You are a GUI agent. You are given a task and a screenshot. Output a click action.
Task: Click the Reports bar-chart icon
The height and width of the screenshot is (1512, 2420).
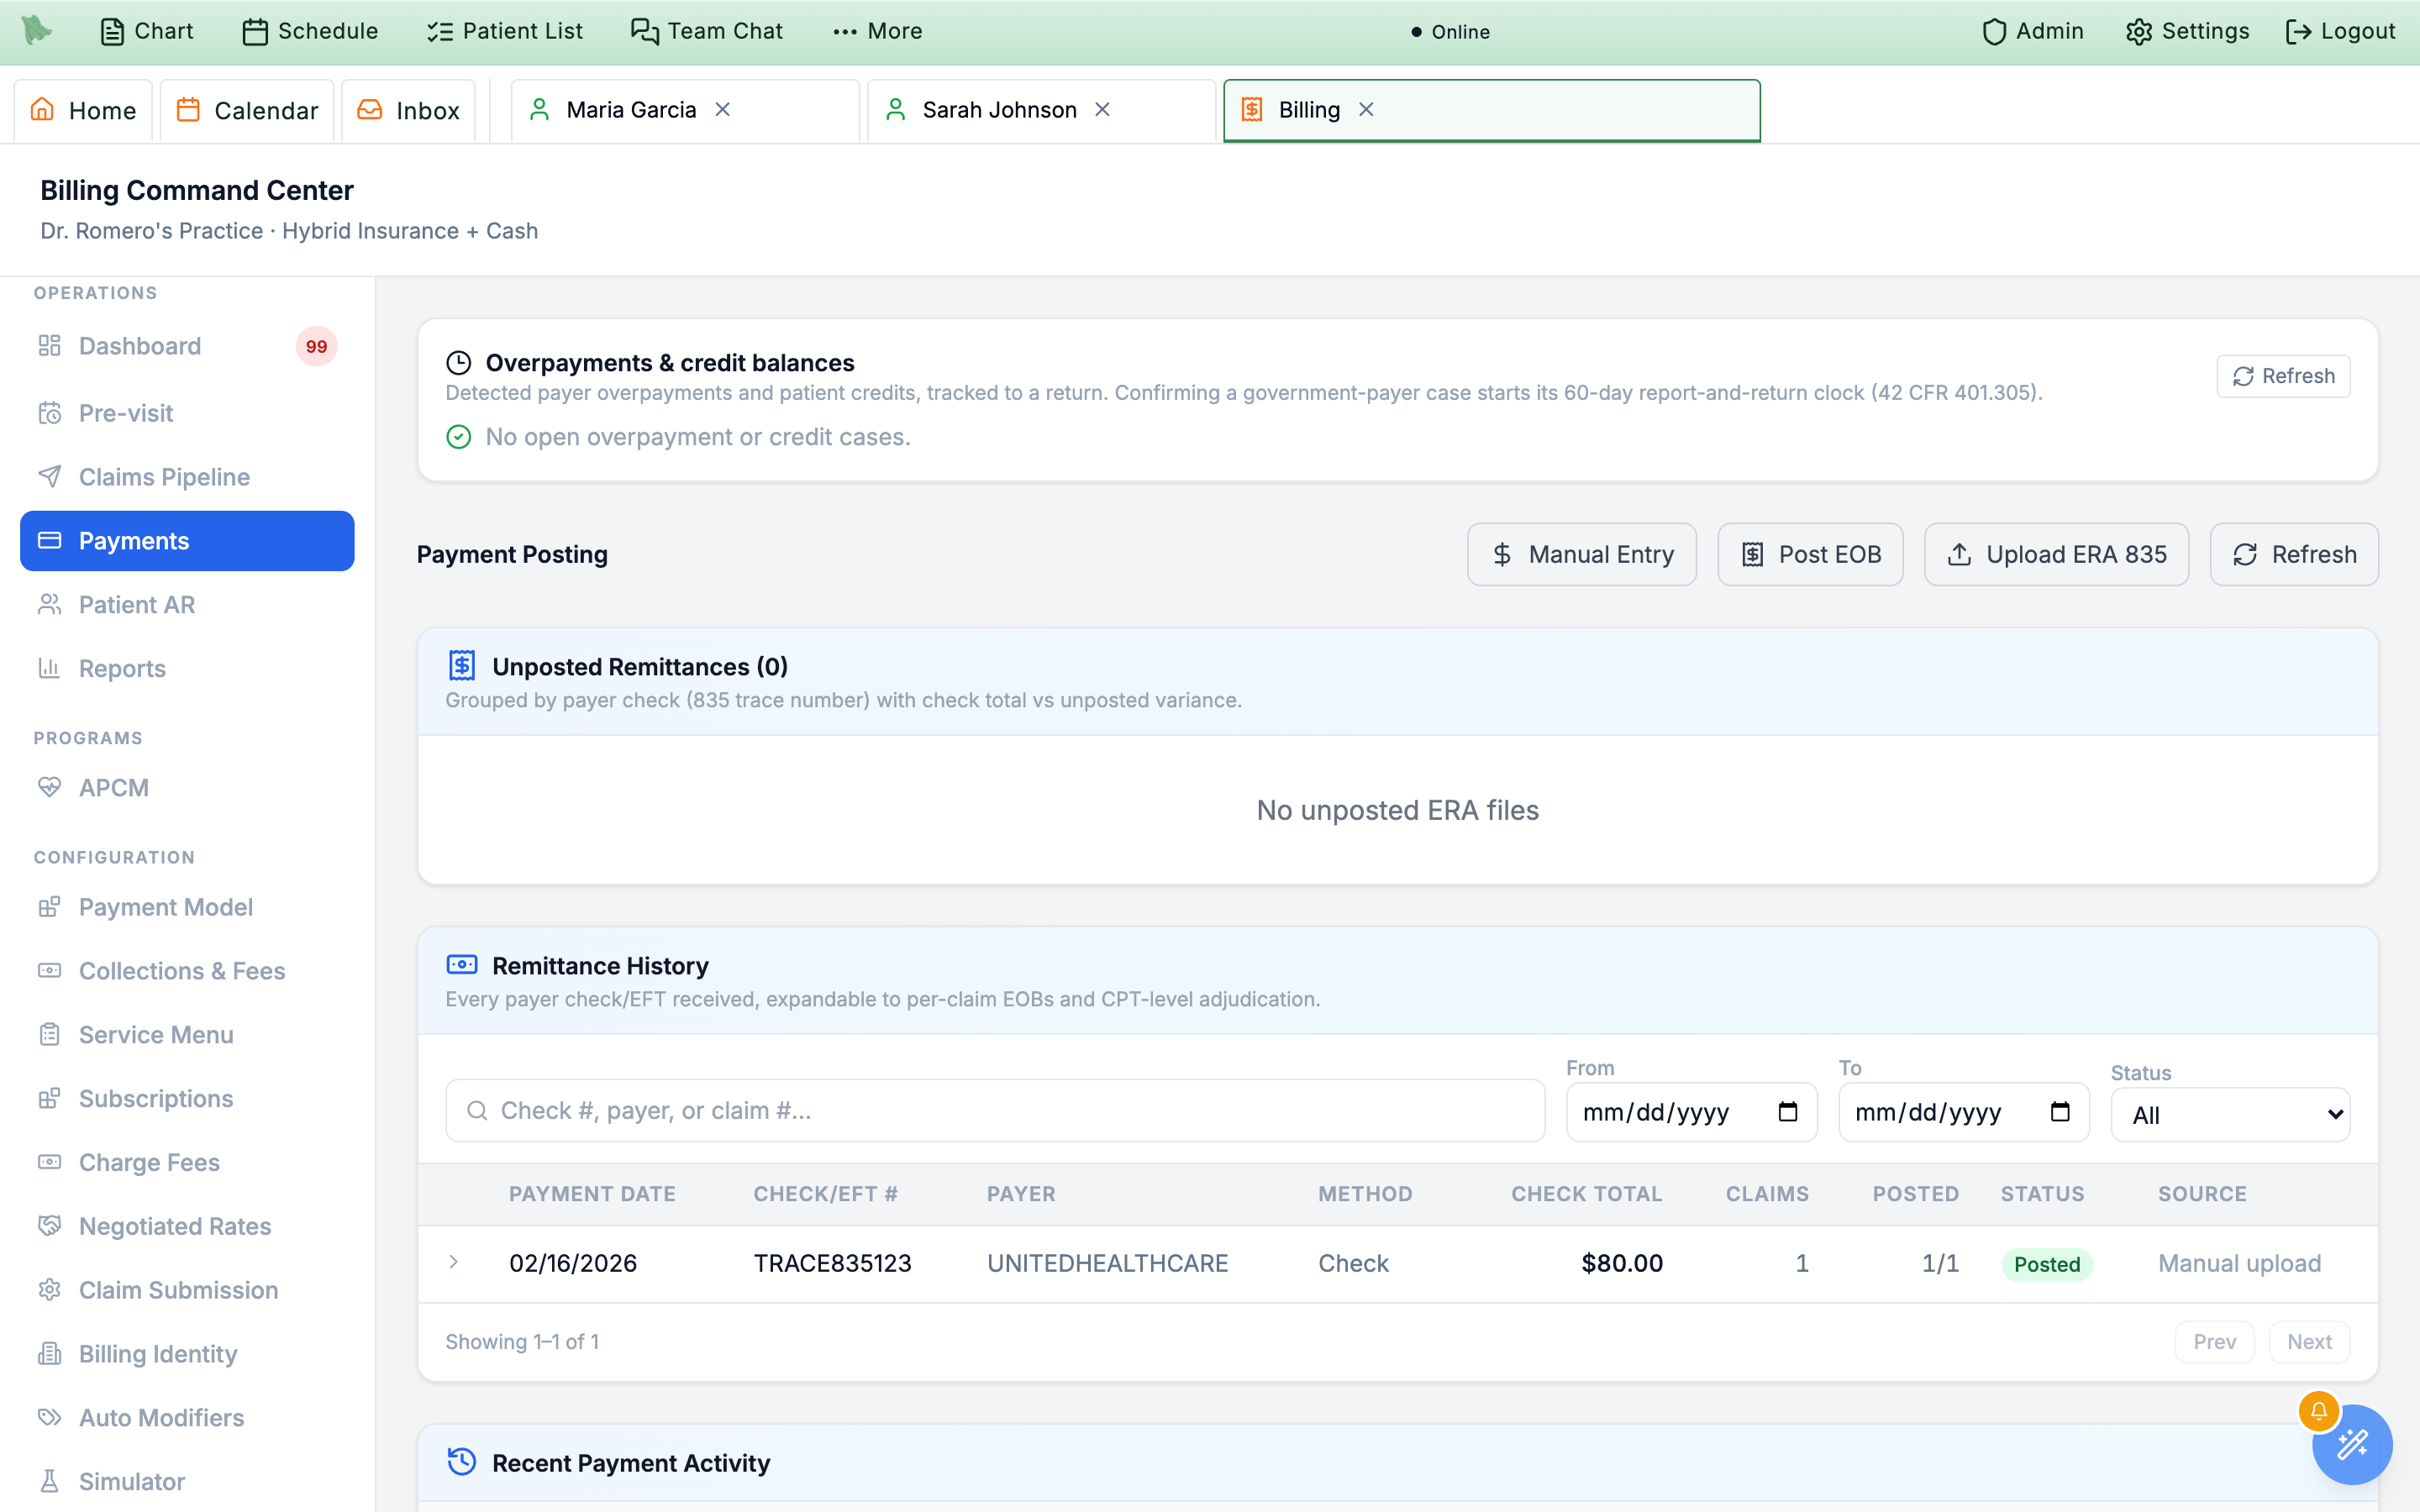(x=49, y=668)
